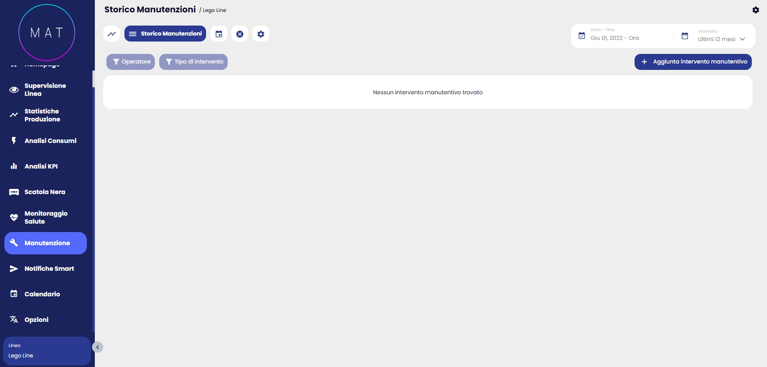Open the Linea Lego Line selector
Viewport: 767px width, 367px height.
[46, 351]
